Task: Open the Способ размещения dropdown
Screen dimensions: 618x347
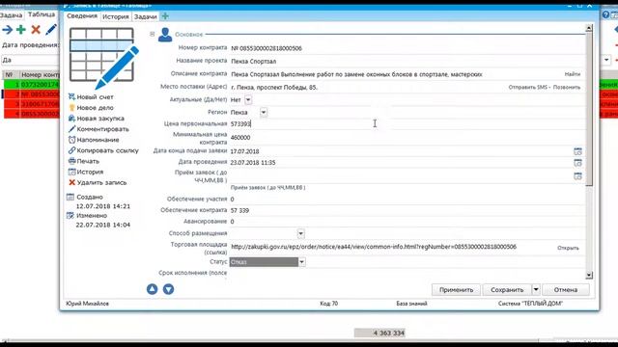Action: point(300,233)
